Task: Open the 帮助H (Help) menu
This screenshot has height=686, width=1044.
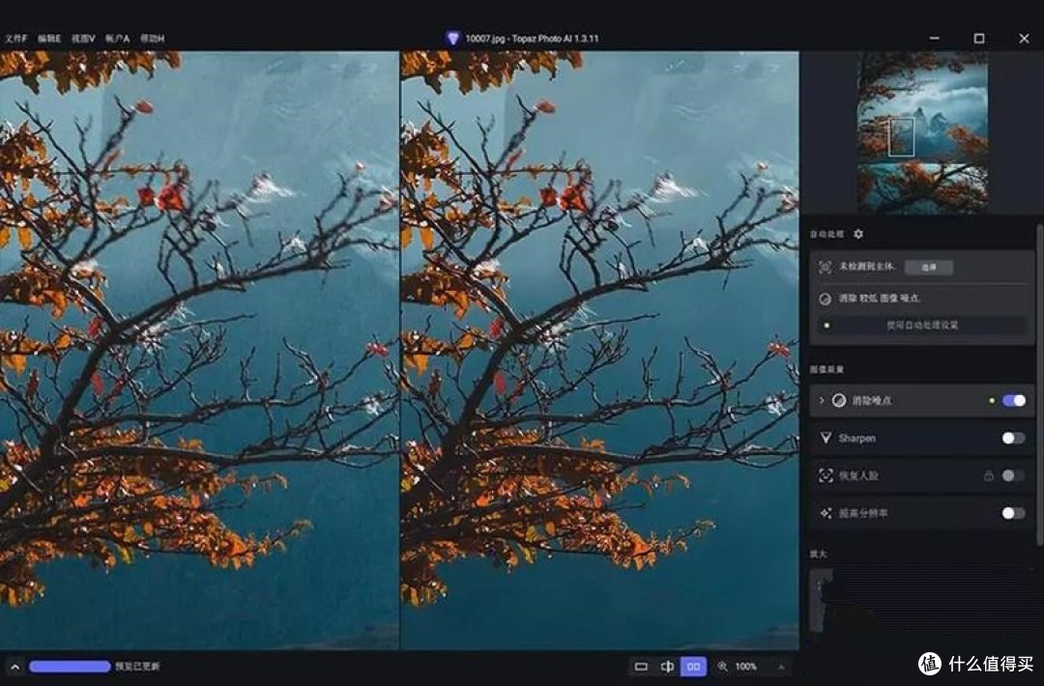Action: pos(153,39)
